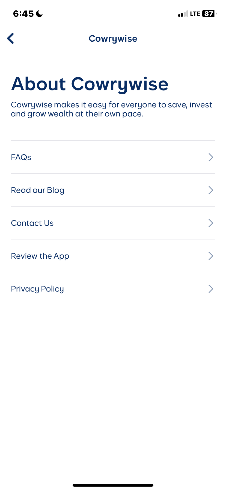Tap the Cowrywise header title
This screenshot has width=226, height=491.
click(113, 39)
